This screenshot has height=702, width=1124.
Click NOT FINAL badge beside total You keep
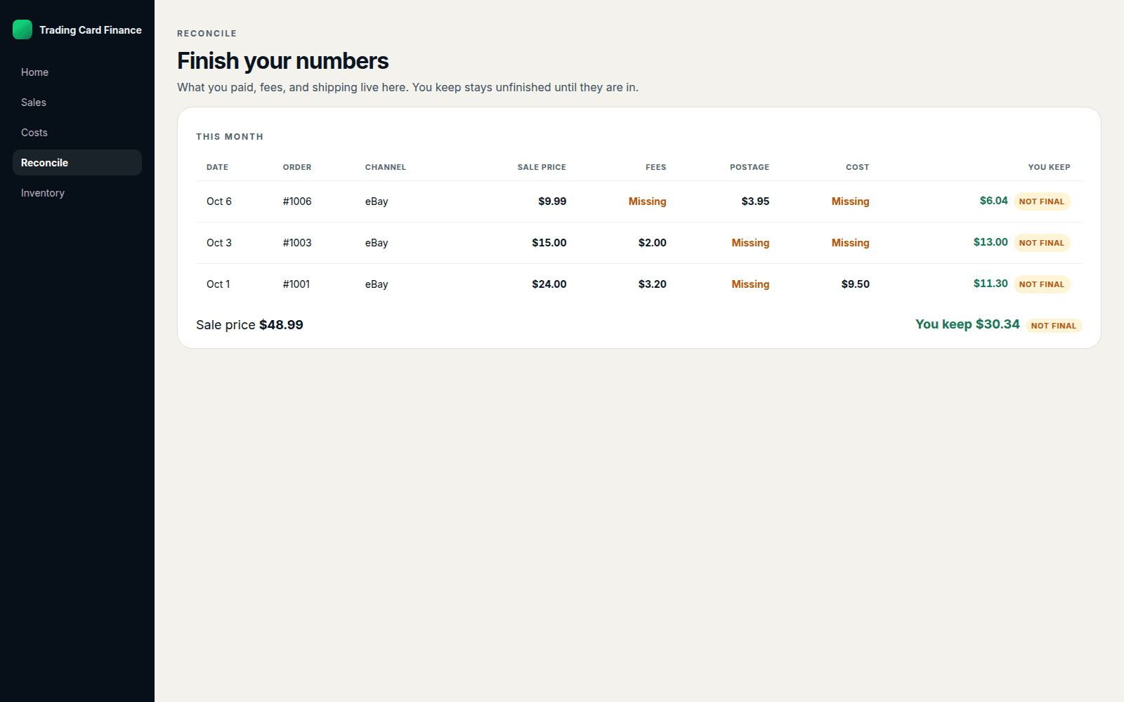(1054, 326)
